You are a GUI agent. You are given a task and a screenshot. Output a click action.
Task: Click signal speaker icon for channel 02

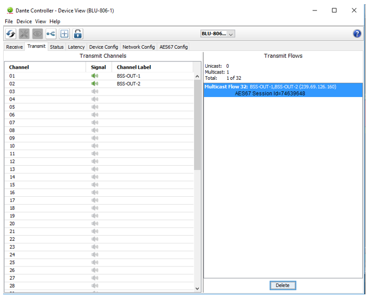pyautogui.click(x=95, y=83)
